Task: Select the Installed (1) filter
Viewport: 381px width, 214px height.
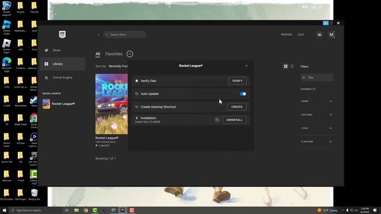Action: [308, 89]
